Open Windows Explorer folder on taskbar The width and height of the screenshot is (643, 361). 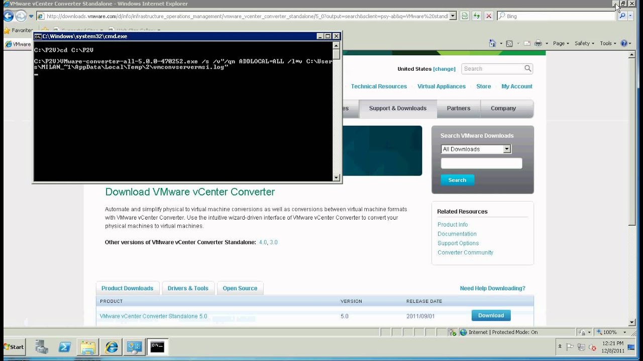pos(88,346)
